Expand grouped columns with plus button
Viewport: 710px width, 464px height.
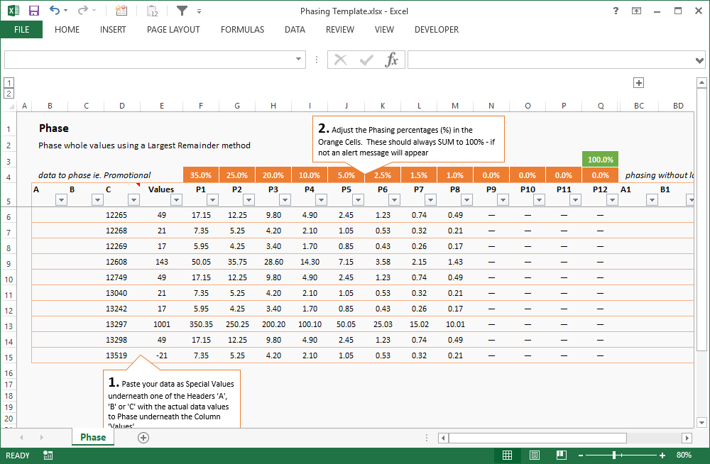pyautogui.click(x=638, y=83)
